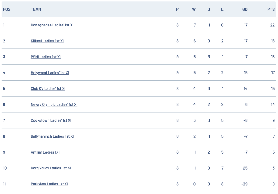Open Donaghadee Ladies' 1st XI team link
Image resolution: width=278 pixels, height=194 pixels.
(52, 25)
